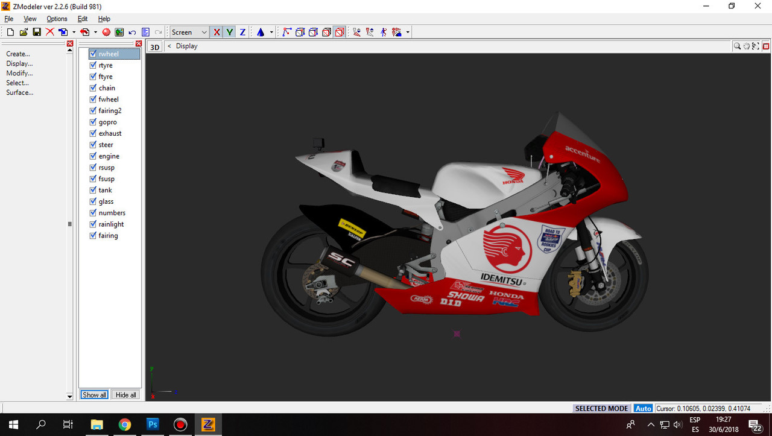Select the engine object name in list
The width and height of the screenshot is (772, 436).
(x=109, y=156)
